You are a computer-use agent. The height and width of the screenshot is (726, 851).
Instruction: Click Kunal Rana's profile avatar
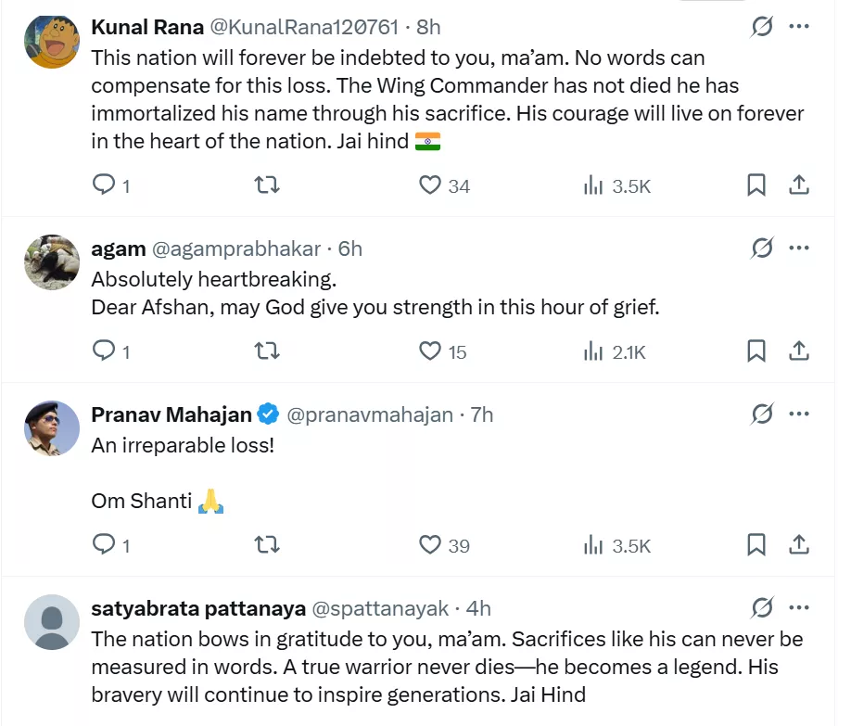[51, 40]
